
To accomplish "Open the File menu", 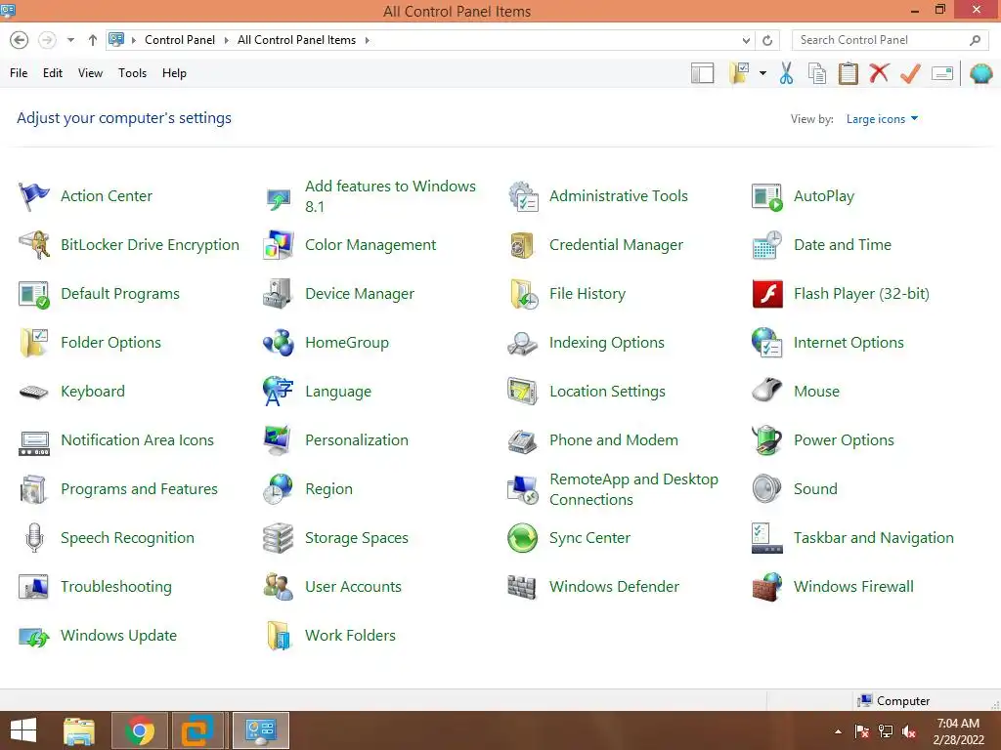I will tap(19, 73).
